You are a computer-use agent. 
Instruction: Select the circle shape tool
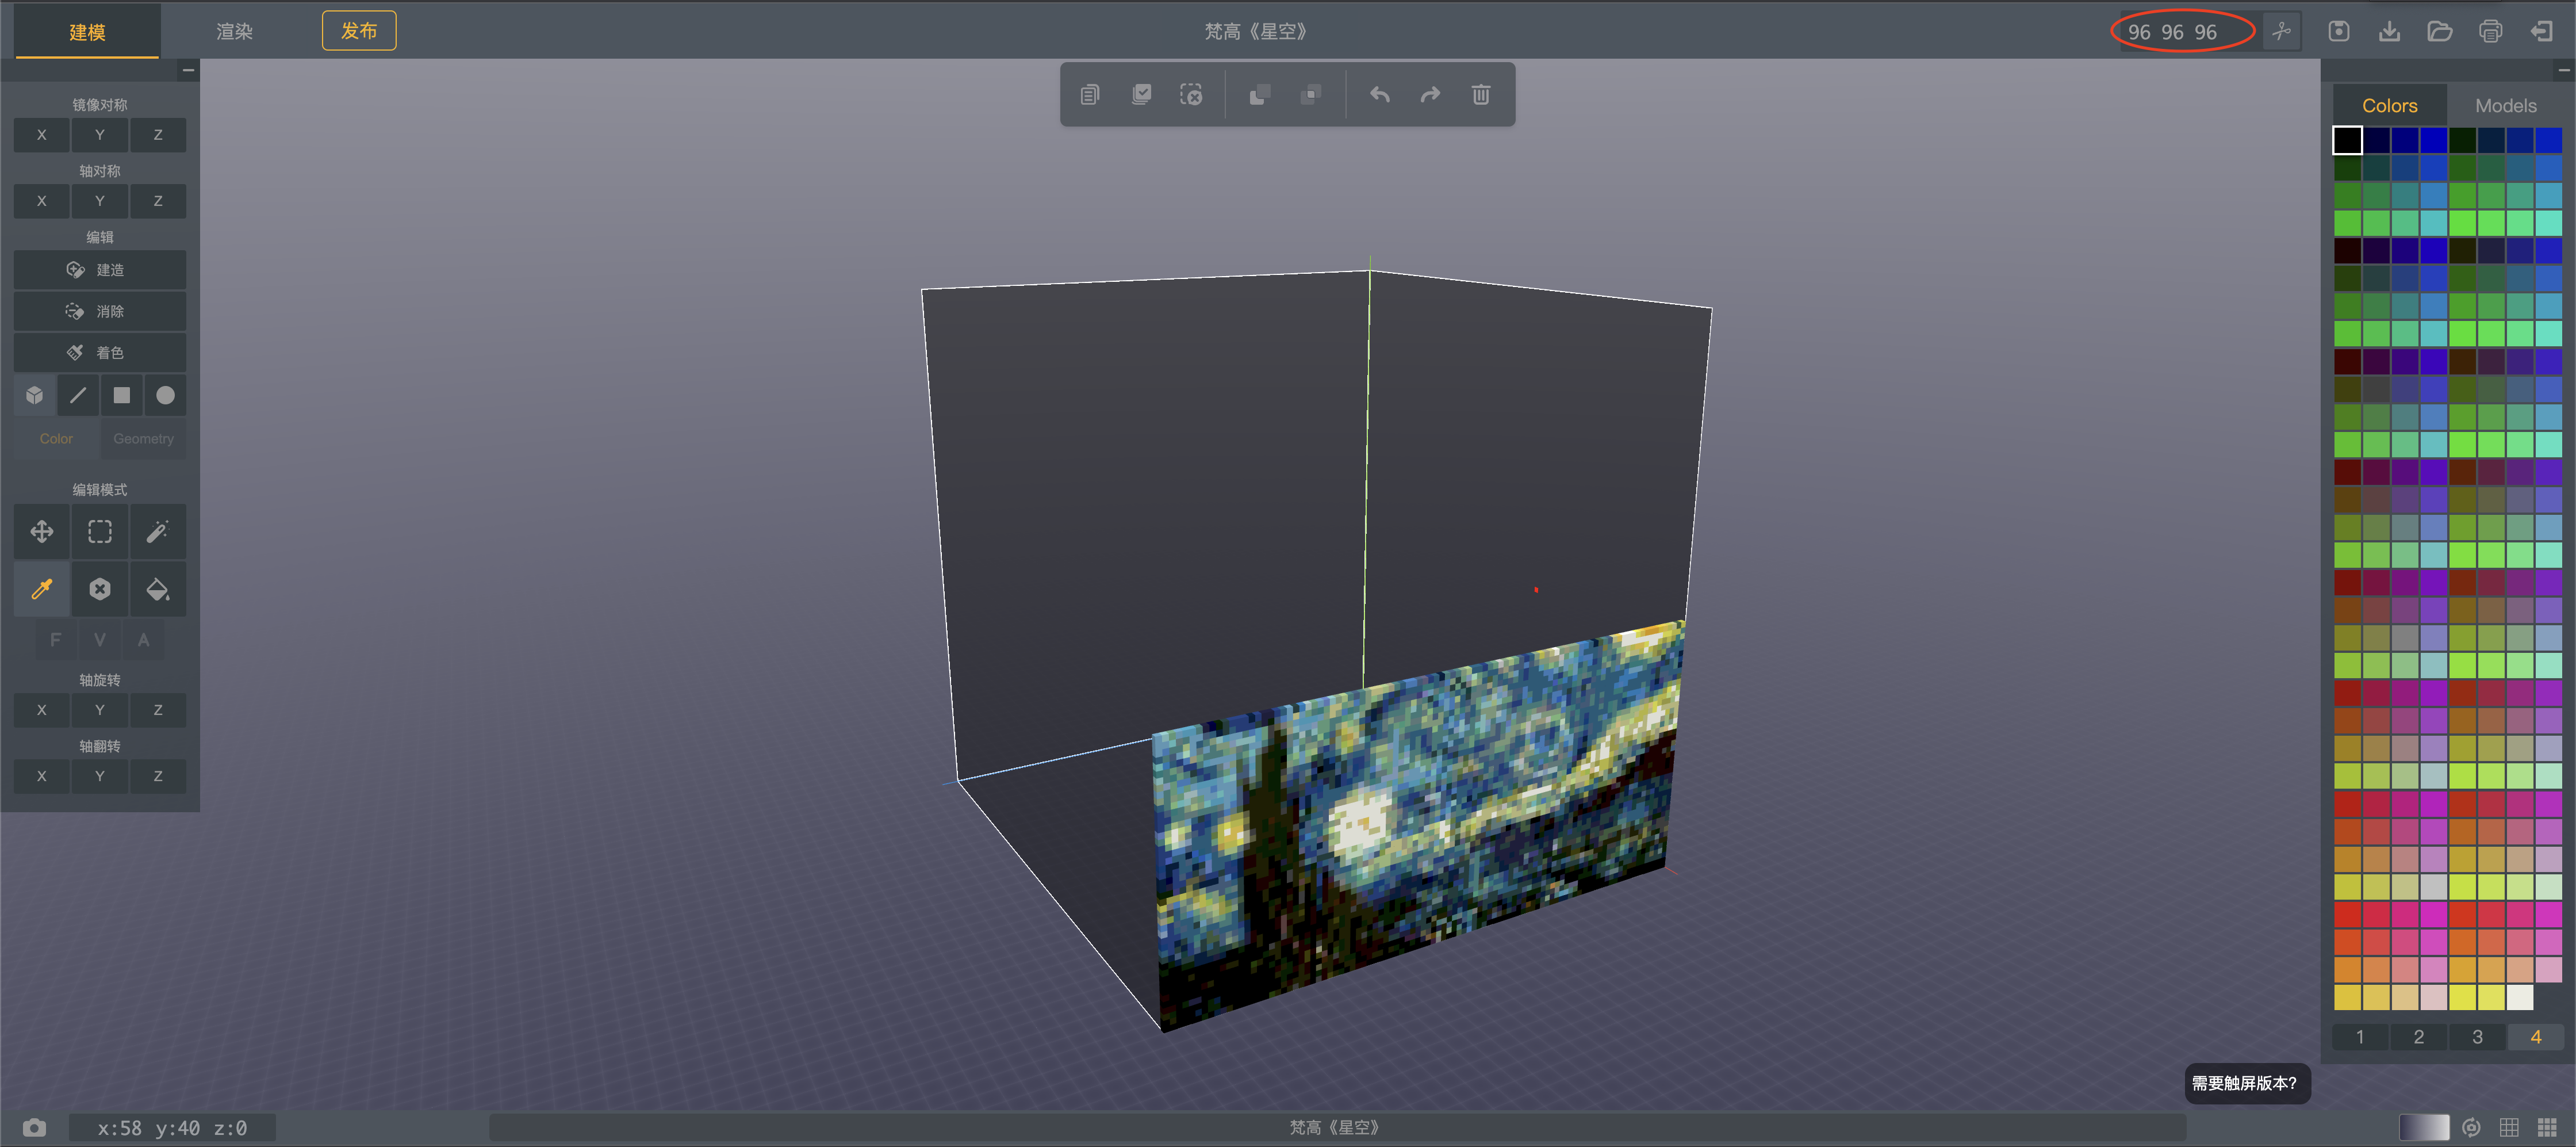pos(165,395)
